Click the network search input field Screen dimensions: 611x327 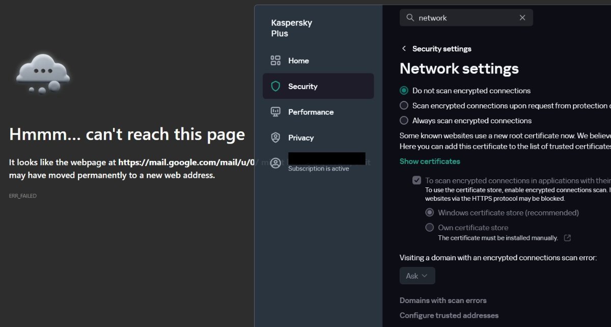[466, 18]
